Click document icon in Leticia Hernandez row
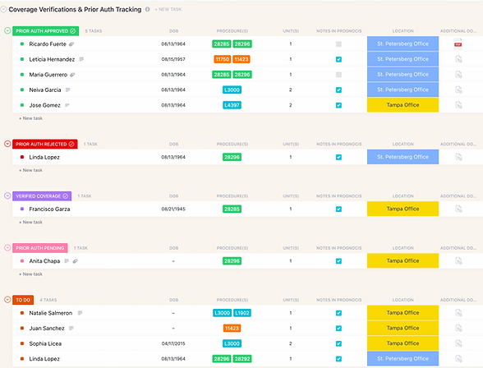The image size is (483, 368). tap(458, 59)
